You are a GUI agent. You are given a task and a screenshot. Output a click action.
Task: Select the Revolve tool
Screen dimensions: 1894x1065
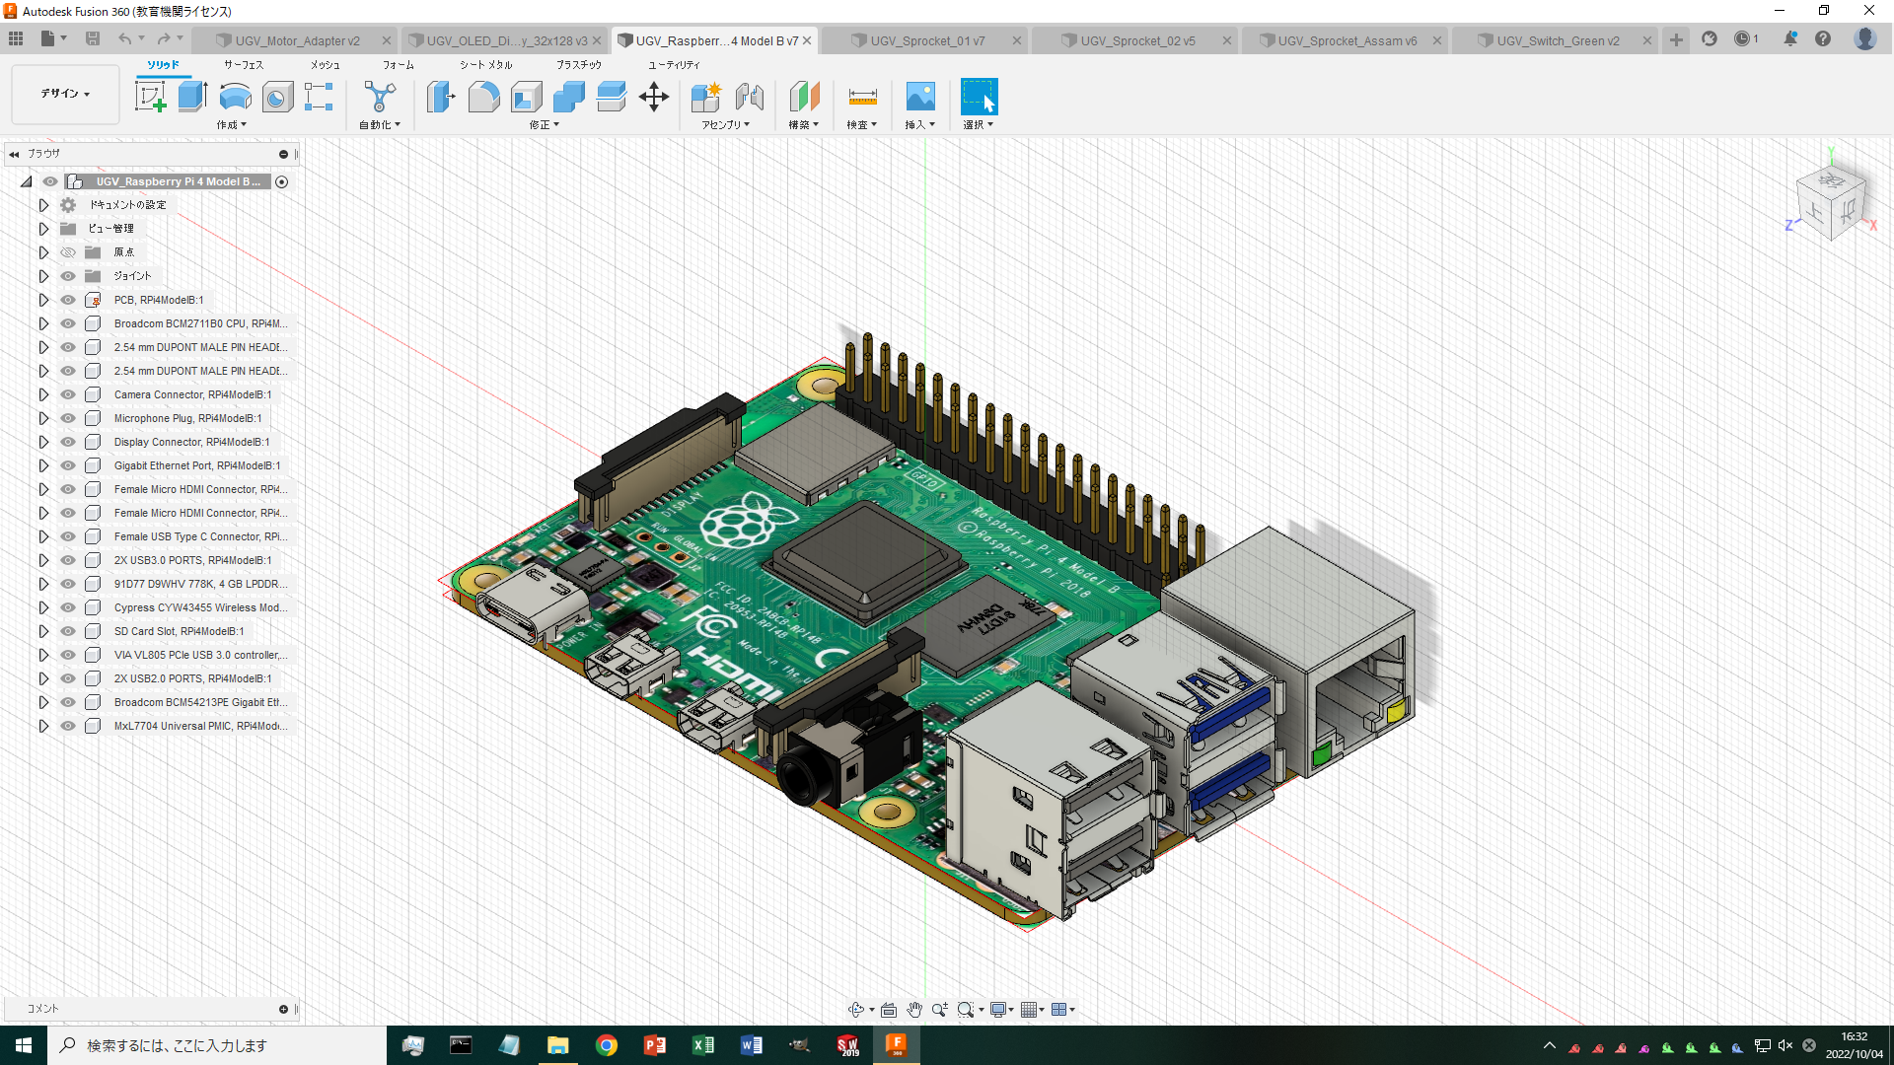pos(235,97)
